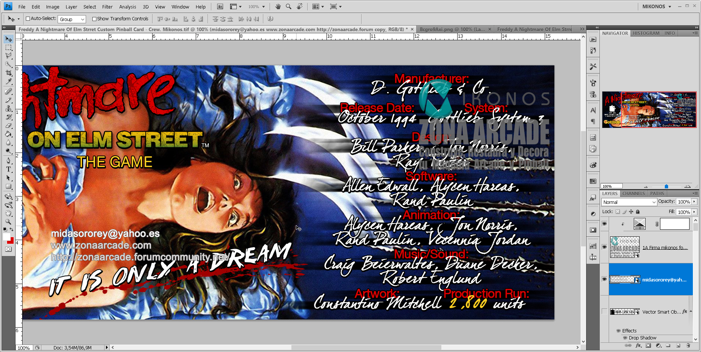Image resolution: width=701 pixels, height=352 pixels.
Task: Select the Rectangular Marquee tool
Action: pyautogui.click(x=8, y=48)
